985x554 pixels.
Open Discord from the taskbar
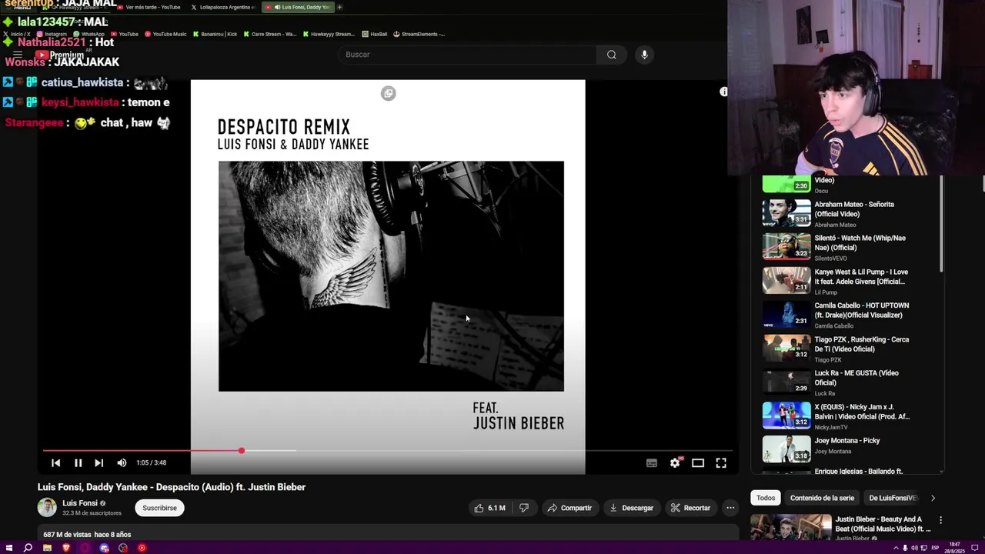click(x=104, y=548)
